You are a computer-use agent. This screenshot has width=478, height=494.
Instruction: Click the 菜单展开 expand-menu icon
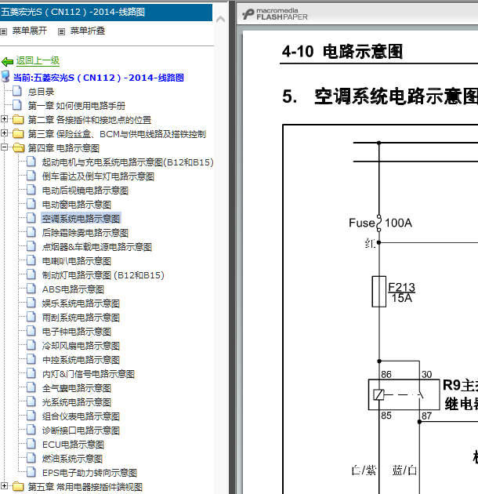[x=3, y=31]
